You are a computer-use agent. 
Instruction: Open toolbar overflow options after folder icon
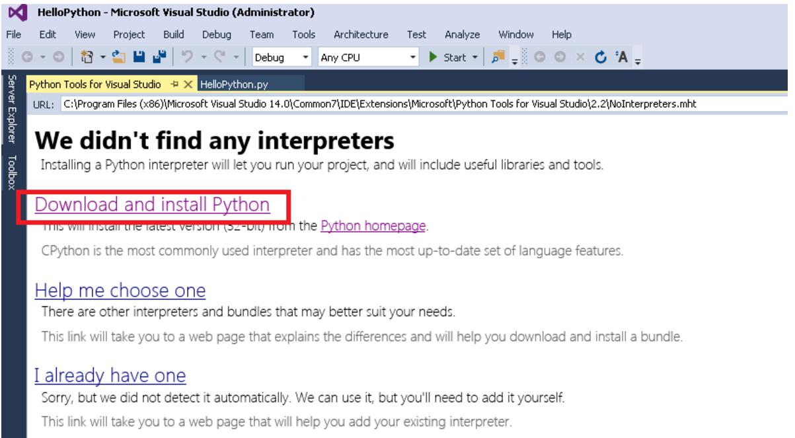tap(515, 60)
